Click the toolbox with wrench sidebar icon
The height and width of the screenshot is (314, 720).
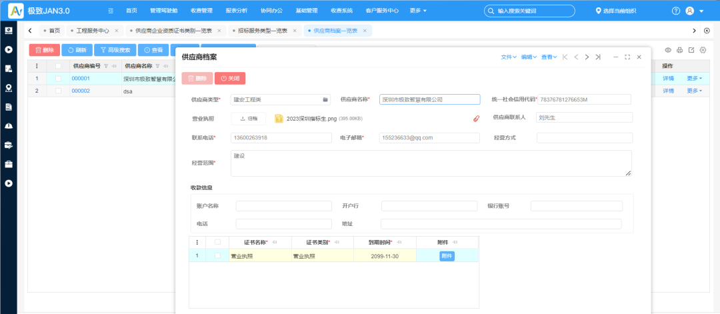[8, 145]
